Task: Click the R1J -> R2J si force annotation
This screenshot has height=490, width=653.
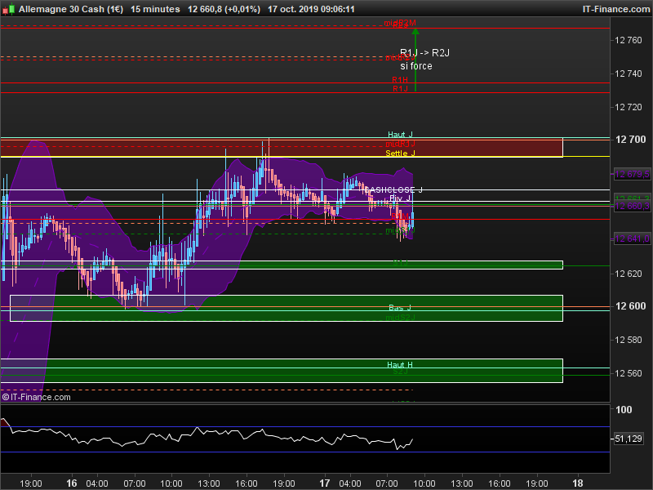Action: [424, 59]
